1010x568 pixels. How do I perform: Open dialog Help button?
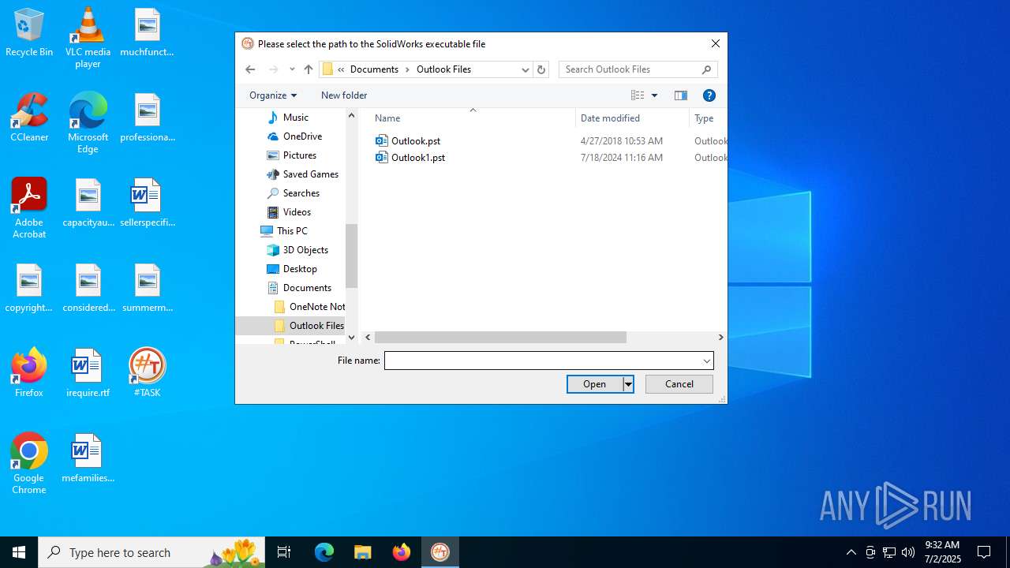coord(709,95)
